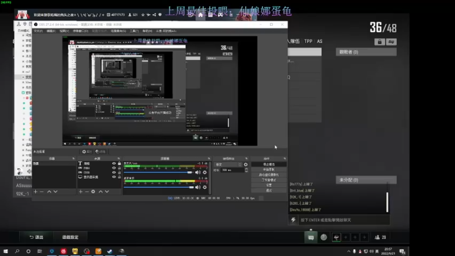Image resolution: width=455 pixels, height=256 pixels.
Task: Open the View menu in OBS
Action: 64,31
